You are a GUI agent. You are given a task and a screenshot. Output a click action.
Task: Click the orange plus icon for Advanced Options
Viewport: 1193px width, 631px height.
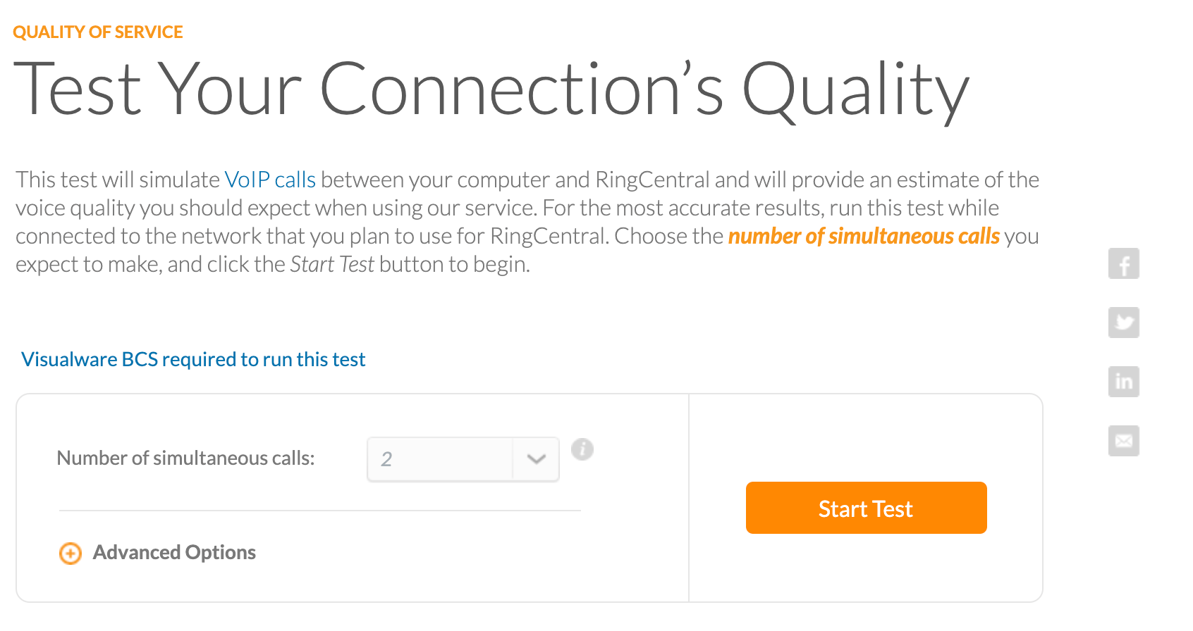(x=70, y=554)
